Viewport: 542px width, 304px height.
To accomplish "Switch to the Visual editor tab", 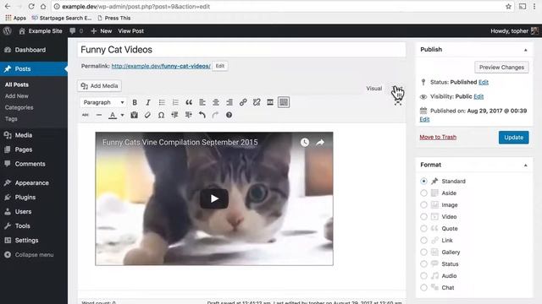I will [374, 89].
